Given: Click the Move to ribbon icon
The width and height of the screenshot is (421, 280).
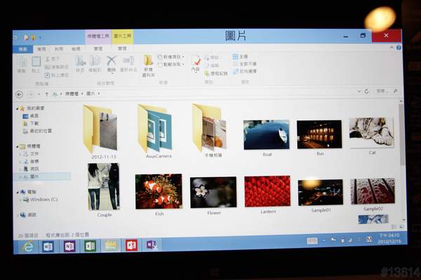Looking at the screenshot, I should tap(80, 61).
